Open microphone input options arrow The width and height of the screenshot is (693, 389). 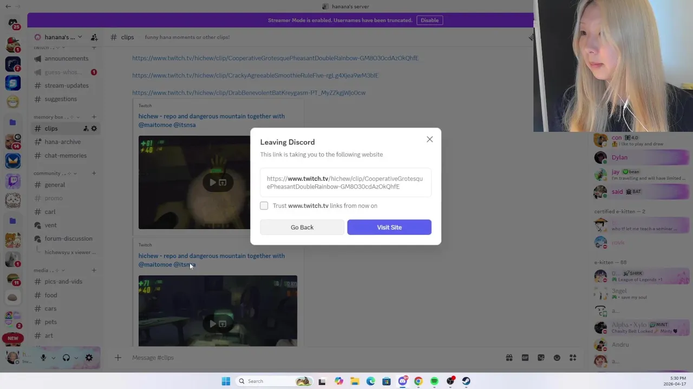click(x=53, y=358)
